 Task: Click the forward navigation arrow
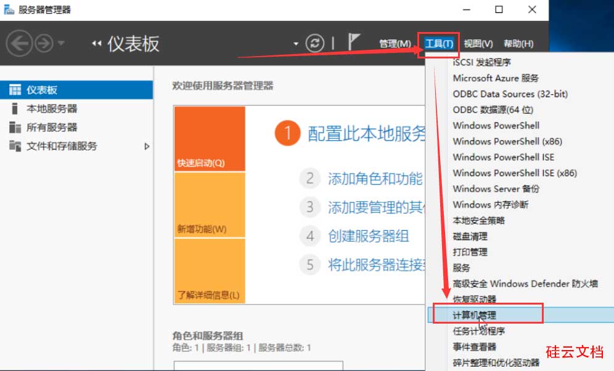44,44
